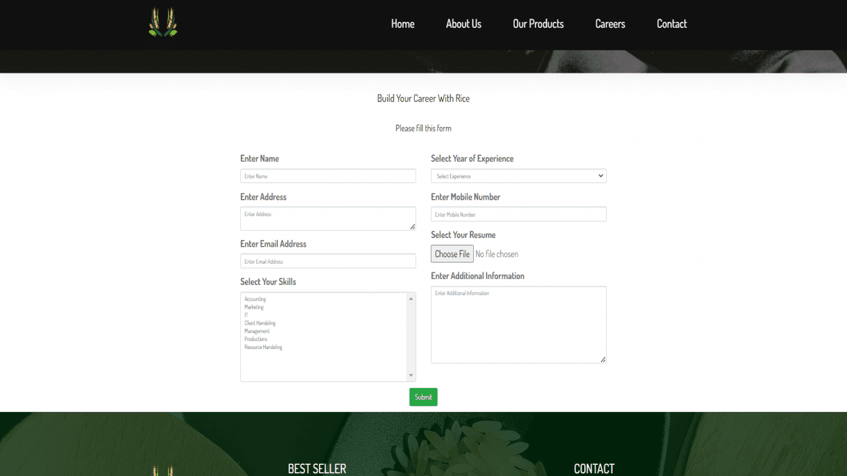Click the 'Enter Mobile Number' label

tap(465, 197)
